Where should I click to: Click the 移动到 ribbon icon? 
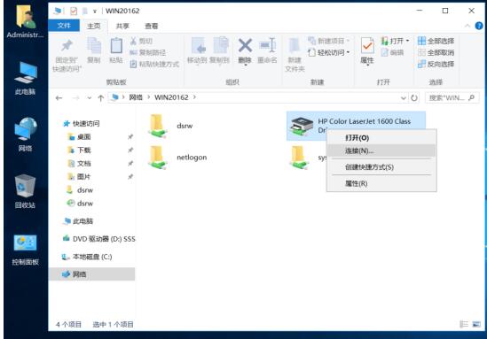pyautogui.click(x=198, y=46)
